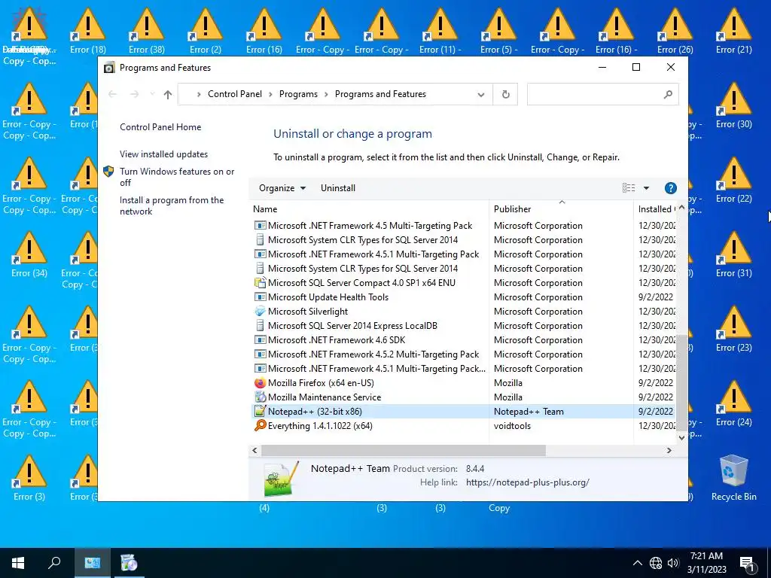Sort list by Publisher column header
The image size is (771, 578).
click(561, 209)
